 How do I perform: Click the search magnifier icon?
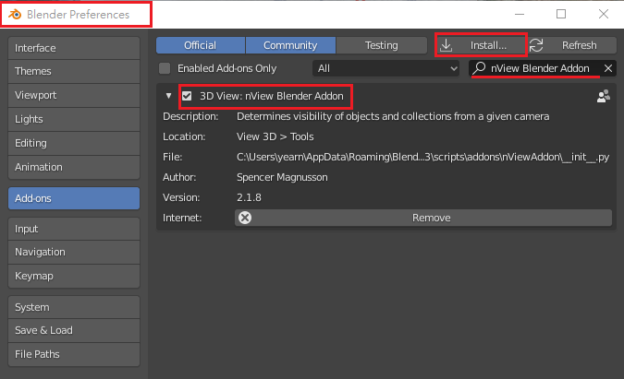pos(480,68)
